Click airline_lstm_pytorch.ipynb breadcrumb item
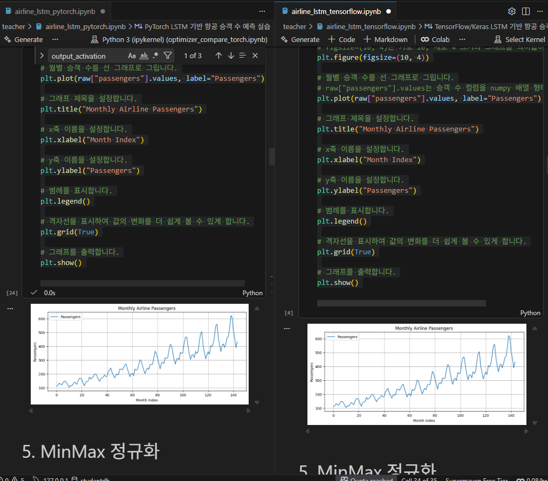The width and height of the screenshot is (548, 481). point(85,26)
